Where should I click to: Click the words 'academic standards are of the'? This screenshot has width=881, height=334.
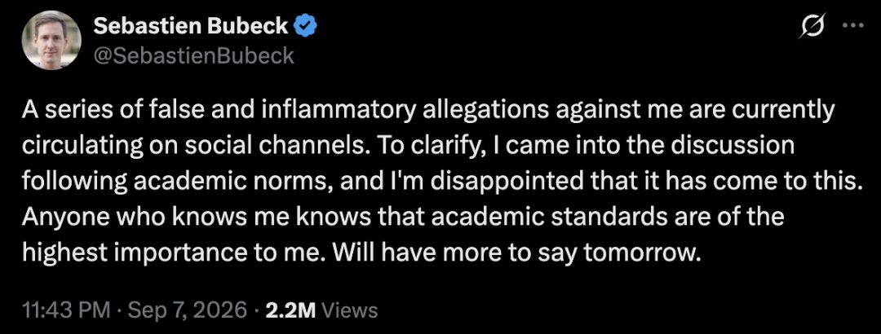tap(595, 217)
